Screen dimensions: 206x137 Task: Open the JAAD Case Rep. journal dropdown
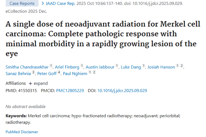(x=58, y=4)
